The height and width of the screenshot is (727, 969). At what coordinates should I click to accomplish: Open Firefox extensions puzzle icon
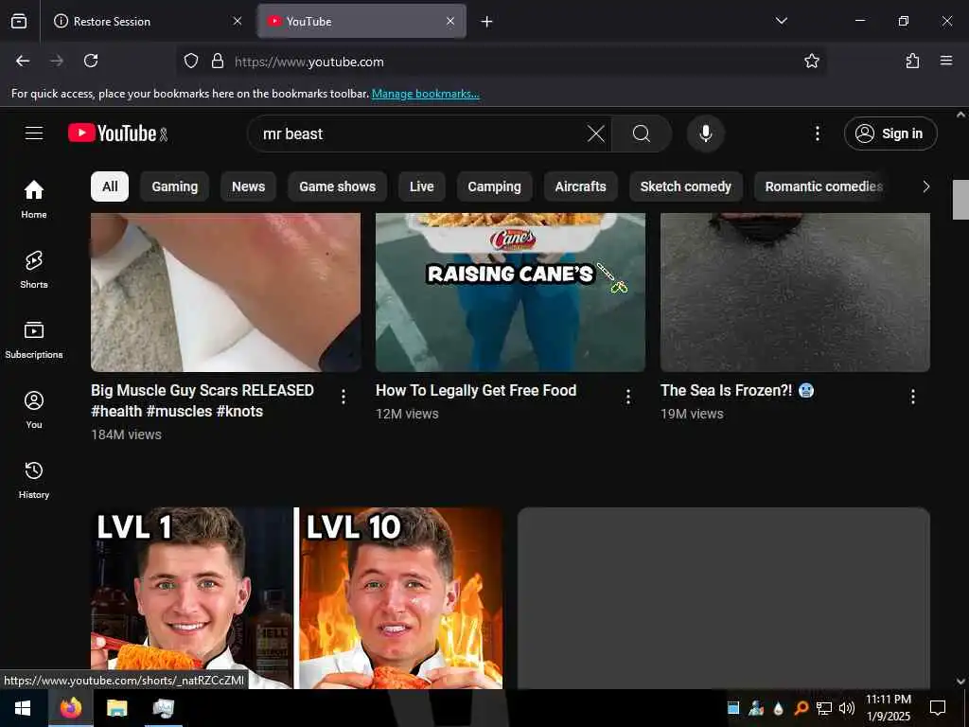[912, 61]
